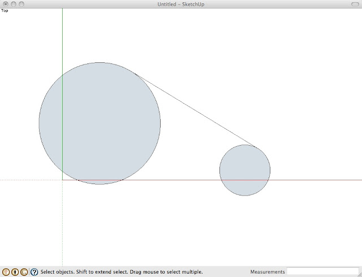The width and height of the screenshot is (362, 277).
Task: Click the 'Select objects' status hint text
Action: point(122,272)
